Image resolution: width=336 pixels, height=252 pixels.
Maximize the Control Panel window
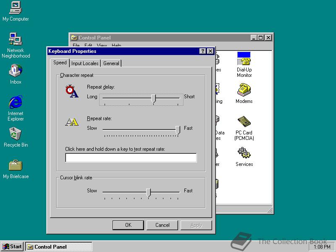point(260,38)
